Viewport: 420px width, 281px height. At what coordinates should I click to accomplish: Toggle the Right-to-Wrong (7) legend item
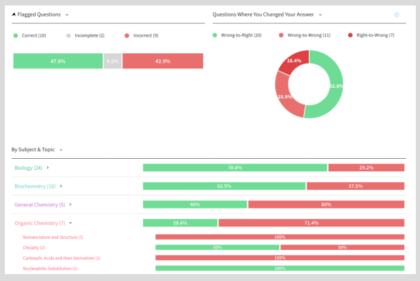pos(371,35)
